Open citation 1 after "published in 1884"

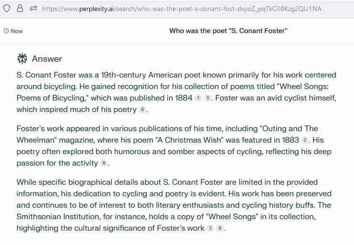(x=198, y=98)
